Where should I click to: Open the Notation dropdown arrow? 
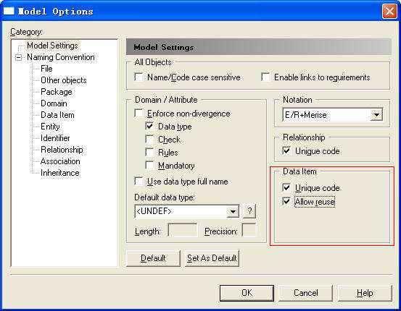coord(376,114)
